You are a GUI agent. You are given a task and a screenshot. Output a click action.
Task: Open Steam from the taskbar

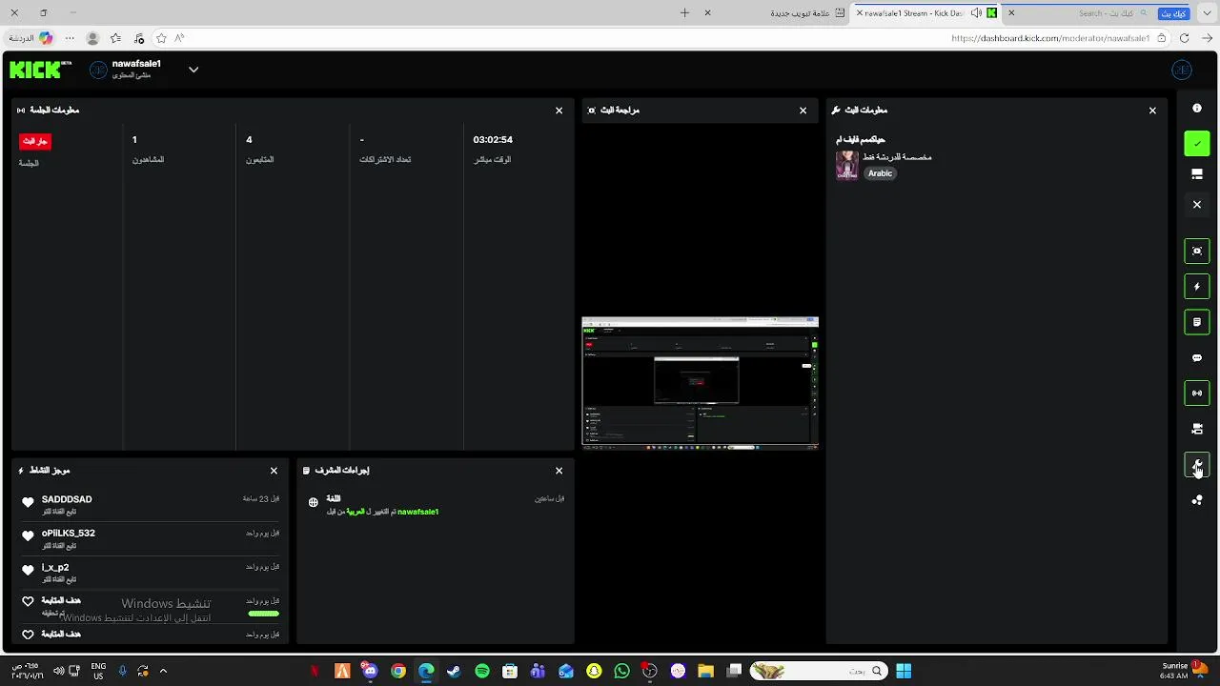(454, 672)
